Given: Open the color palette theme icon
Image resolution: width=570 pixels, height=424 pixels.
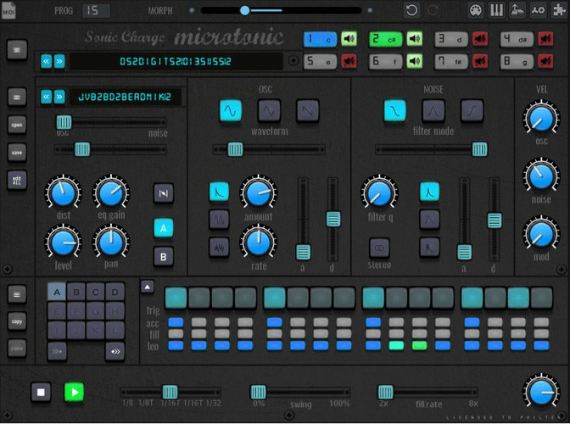Looking at the screenshot, I should pos(476,10).
